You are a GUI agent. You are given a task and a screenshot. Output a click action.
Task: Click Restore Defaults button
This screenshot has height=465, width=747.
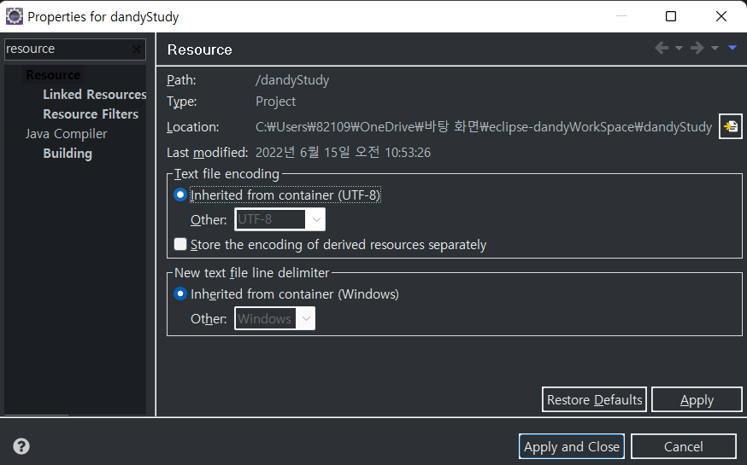tap(594, 399)
